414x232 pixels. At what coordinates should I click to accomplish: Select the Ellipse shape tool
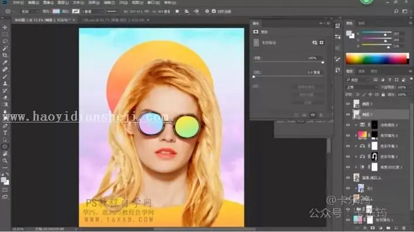tap(5, 146)
